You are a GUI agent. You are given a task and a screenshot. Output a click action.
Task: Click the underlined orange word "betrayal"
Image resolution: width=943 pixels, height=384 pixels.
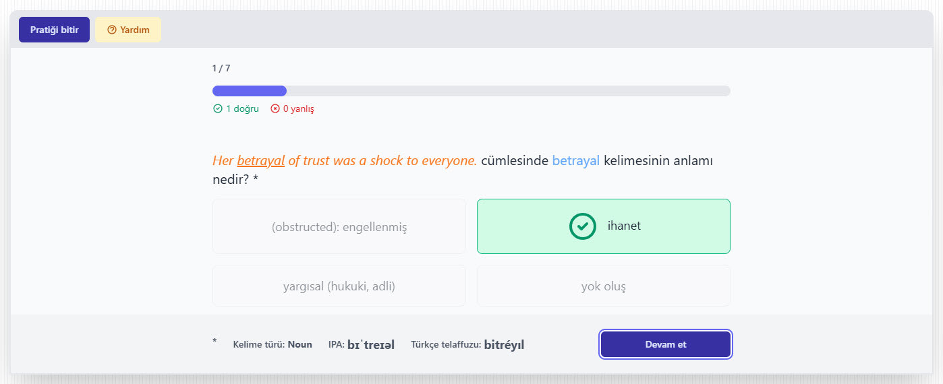tap(261, 161)
